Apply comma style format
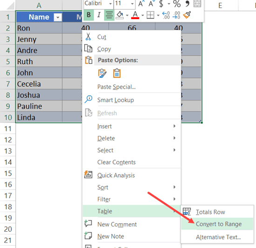The height and width of the screenshot is (248, 256). [x=188, y=4]
